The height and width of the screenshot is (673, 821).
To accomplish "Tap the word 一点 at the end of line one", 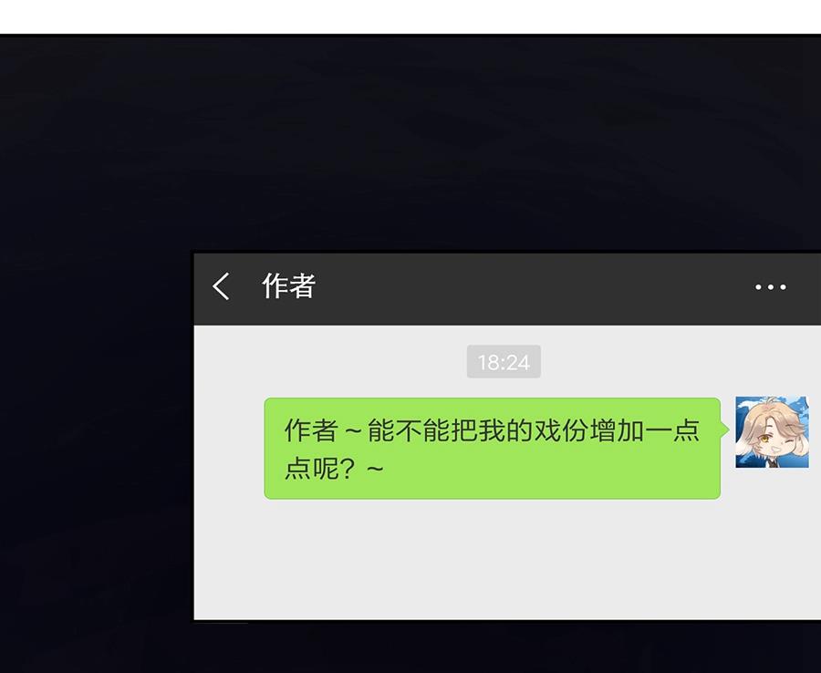I will pos(672,430).
